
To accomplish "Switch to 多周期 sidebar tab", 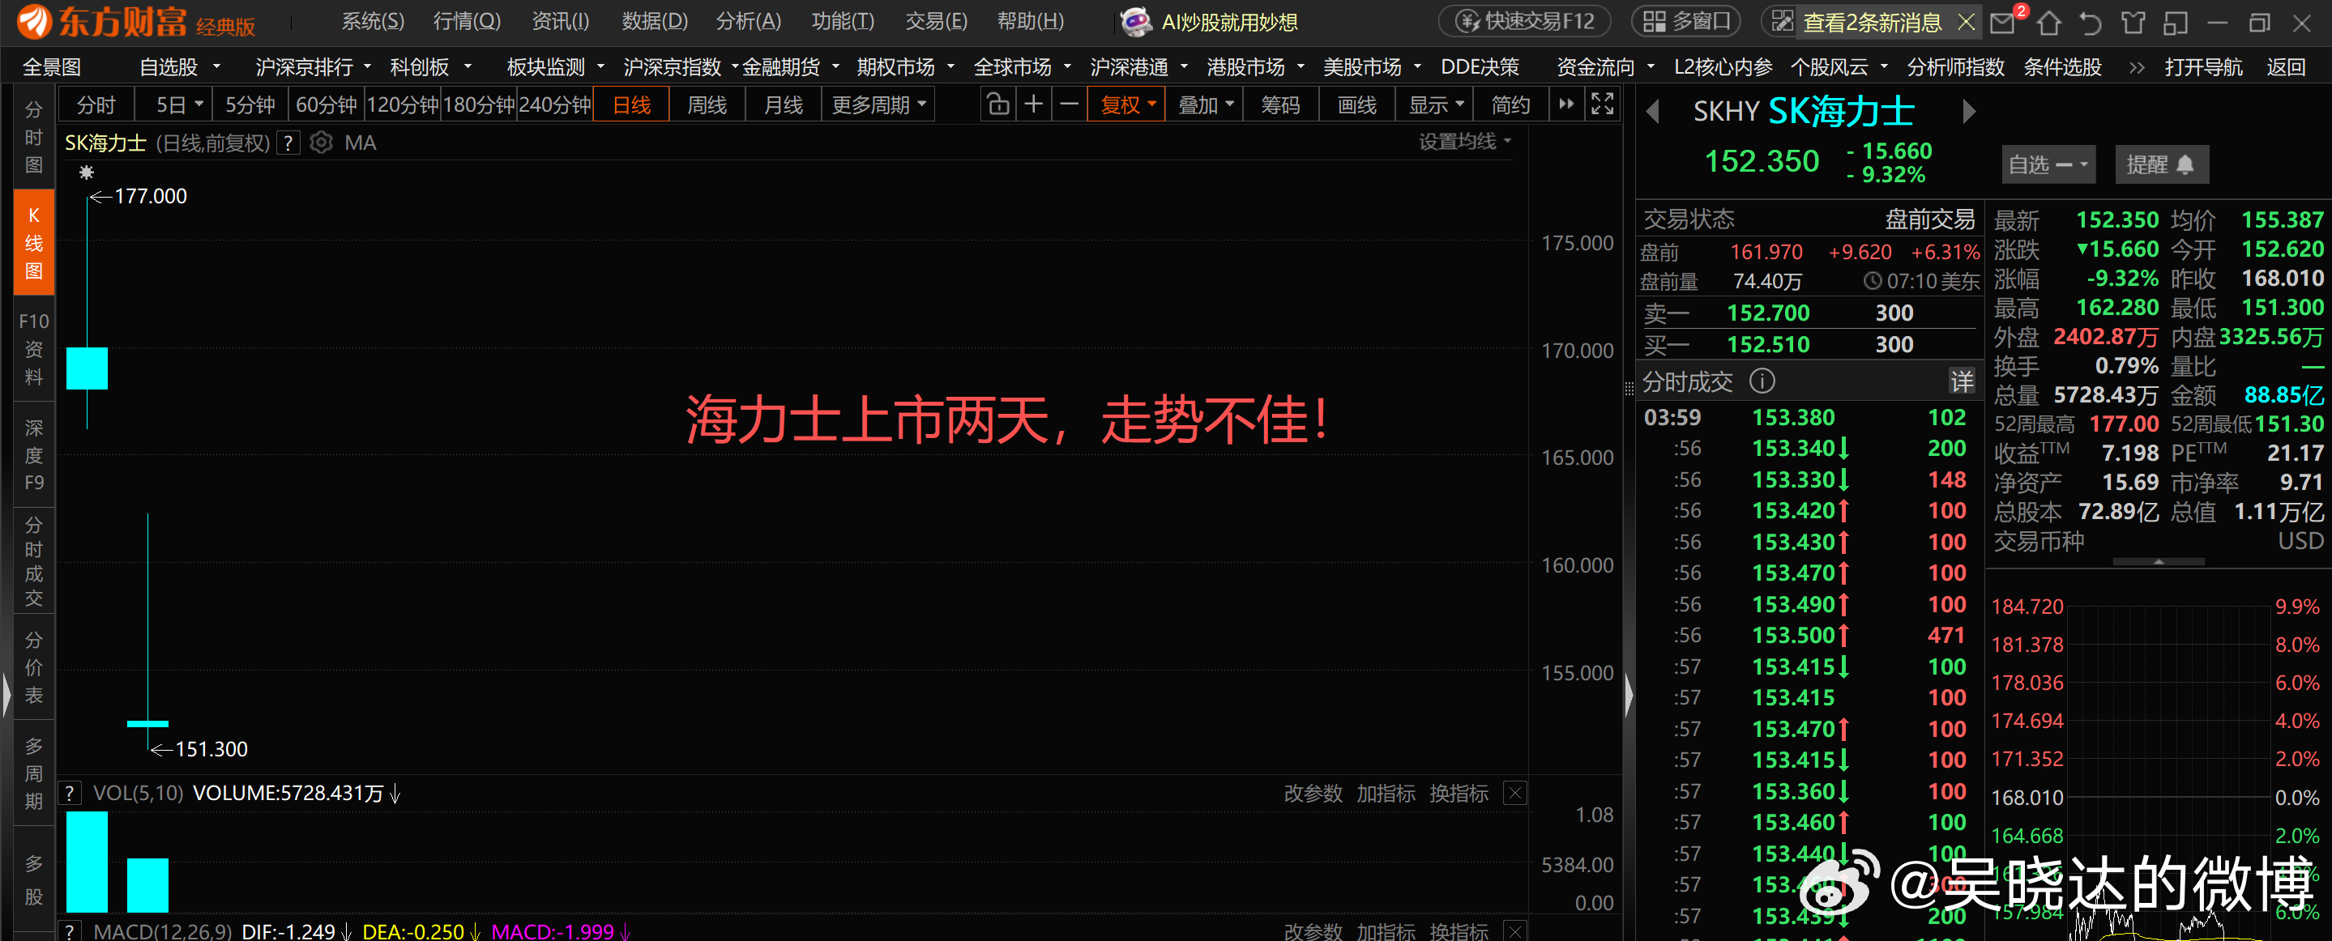I will click(33, 773).
